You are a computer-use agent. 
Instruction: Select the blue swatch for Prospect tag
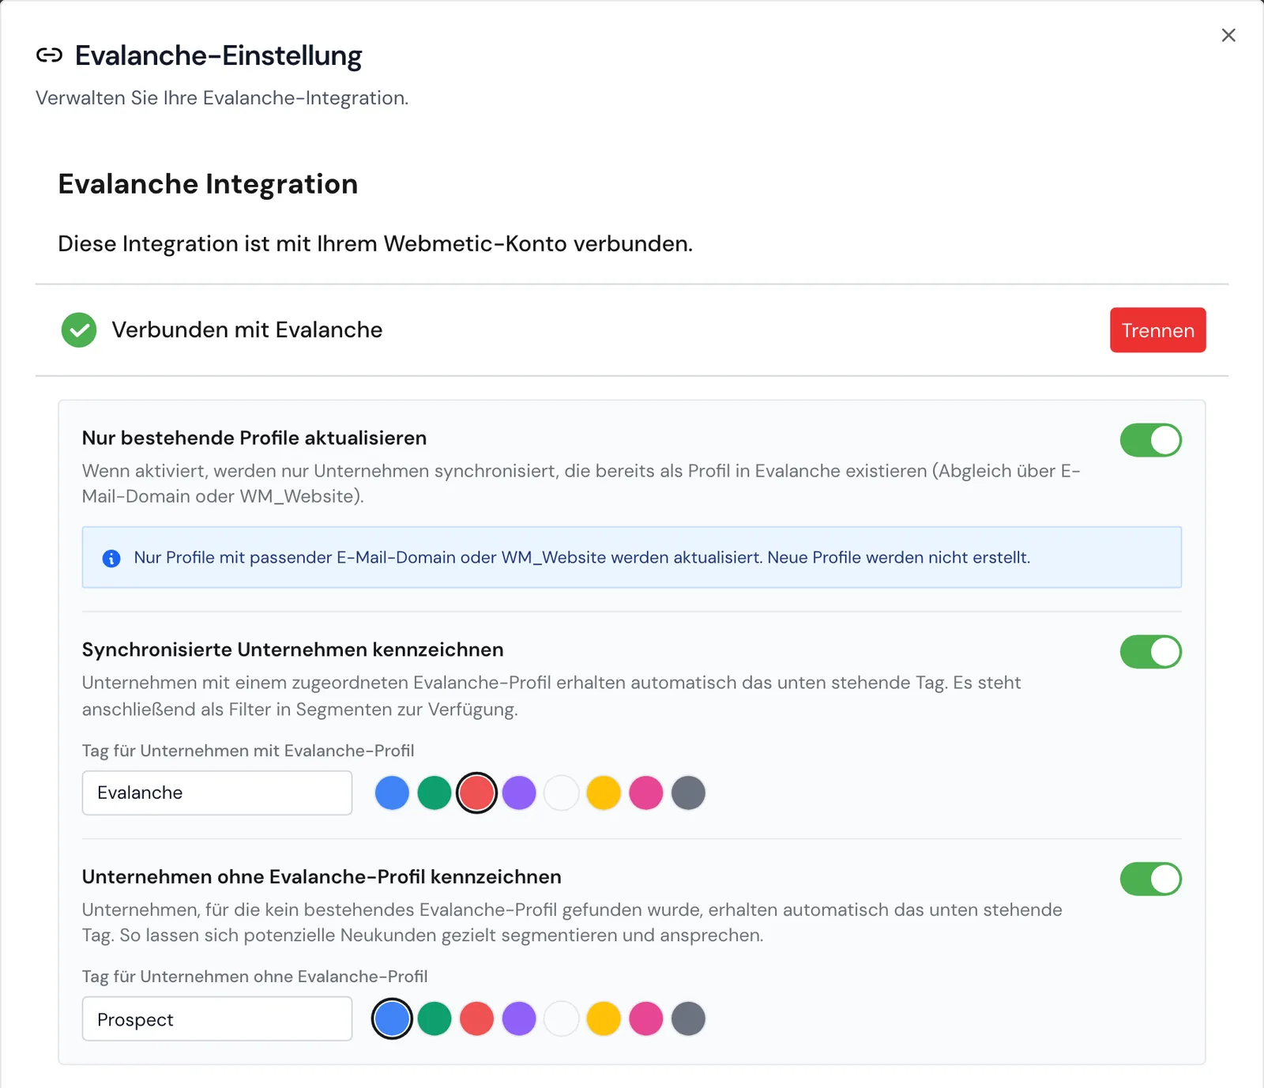click(x=392, y=1018)
